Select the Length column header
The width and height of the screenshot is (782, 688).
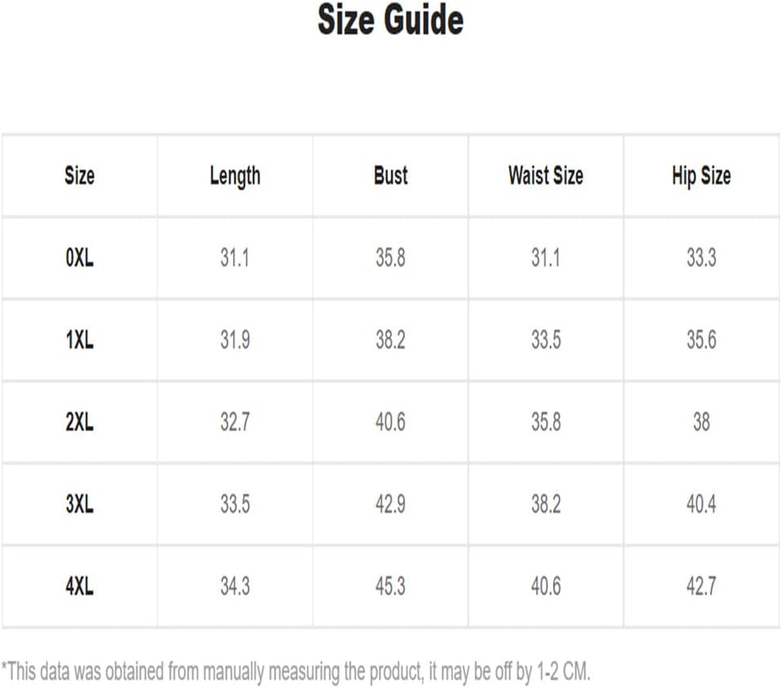[235, 177]
